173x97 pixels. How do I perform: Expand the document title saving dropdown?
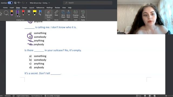point(49,3)
